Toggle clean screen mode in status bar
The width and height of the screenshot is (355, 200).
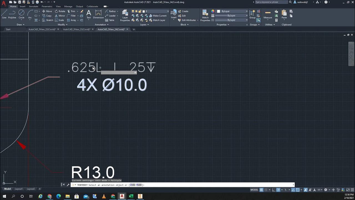[x=348, y=190]
